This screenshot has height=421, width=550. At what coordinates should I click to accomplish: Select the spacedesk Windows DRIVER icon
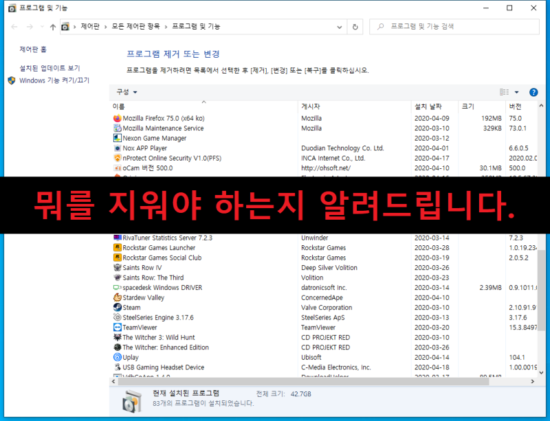[x=117, y=288]
